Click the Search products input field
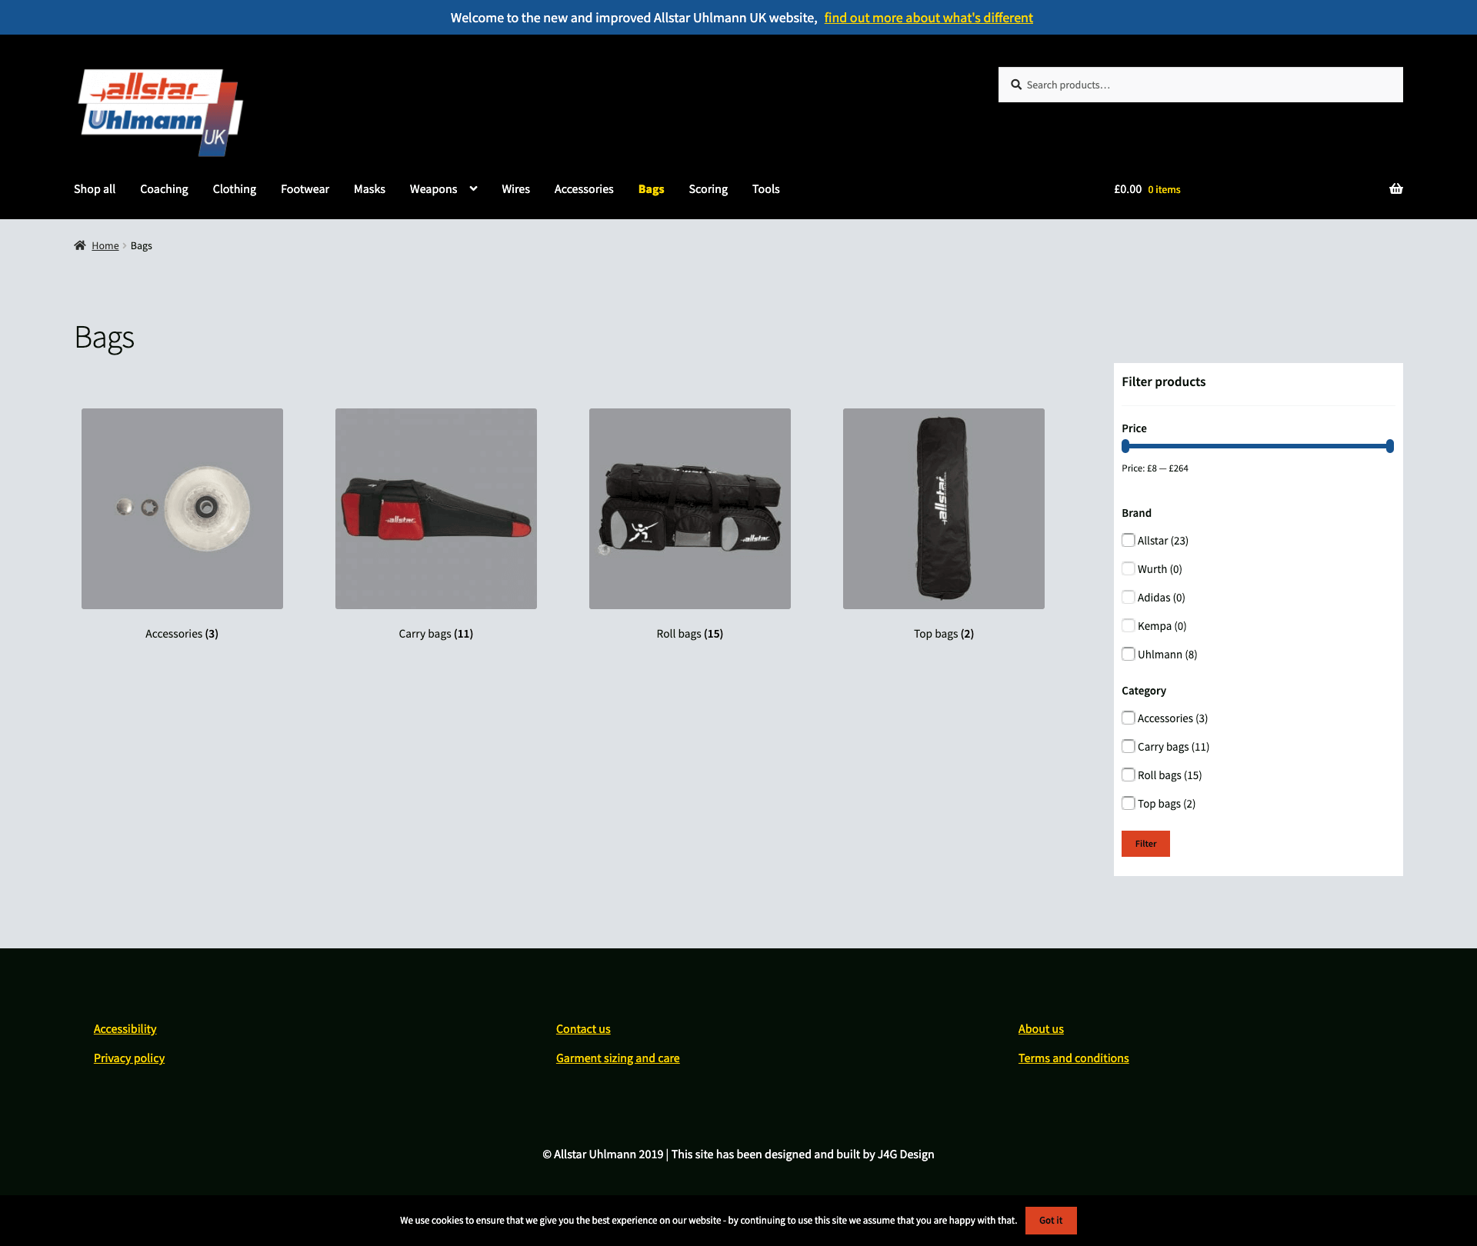 [1201, 85]
